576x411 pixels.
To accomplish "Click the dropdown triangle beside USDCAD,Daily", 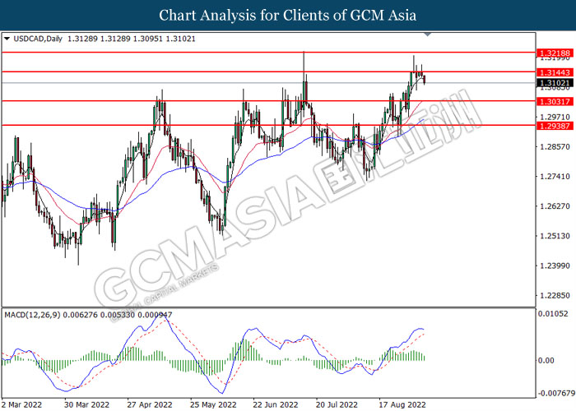I will tap(7, 39).
